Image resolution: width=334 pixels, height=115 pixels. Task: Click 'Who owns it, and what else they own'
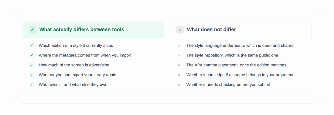(73, 85)
